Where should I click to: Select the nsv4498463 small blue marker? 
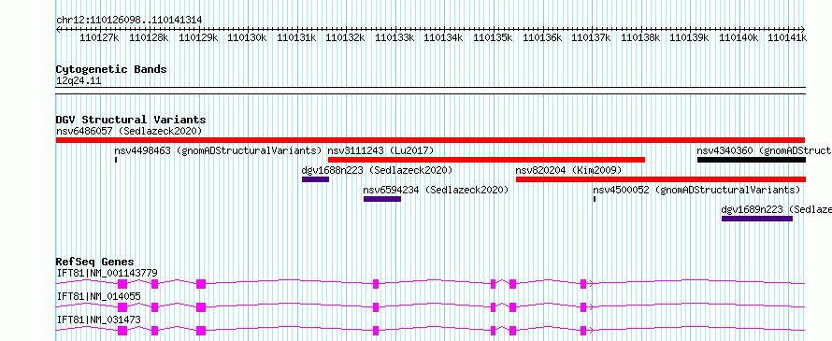click(116, 160)
